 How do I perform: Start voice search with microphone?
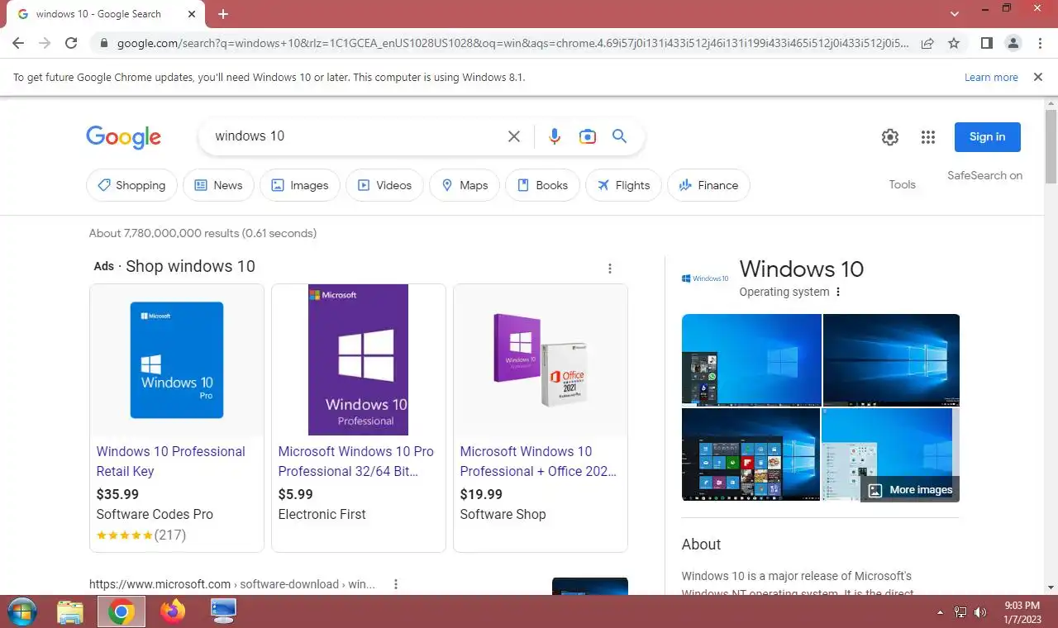pos(555,136)
